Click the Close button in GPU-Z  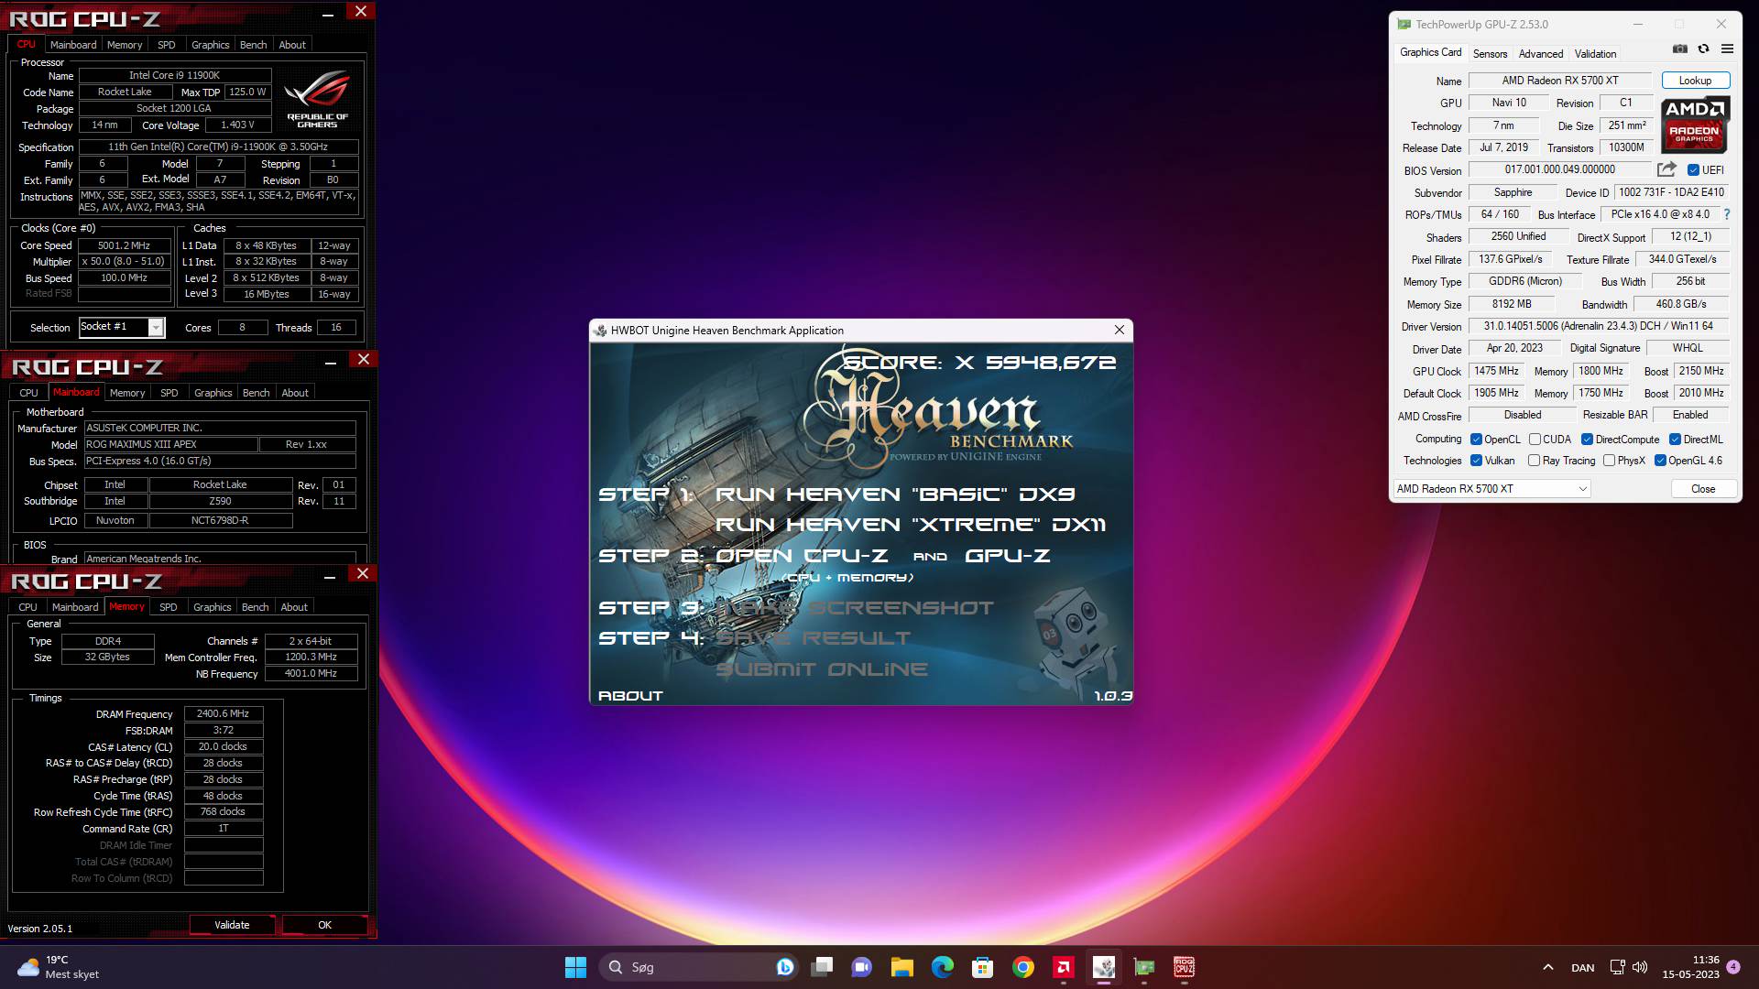pyautogui.click(x=1703, y=489)
